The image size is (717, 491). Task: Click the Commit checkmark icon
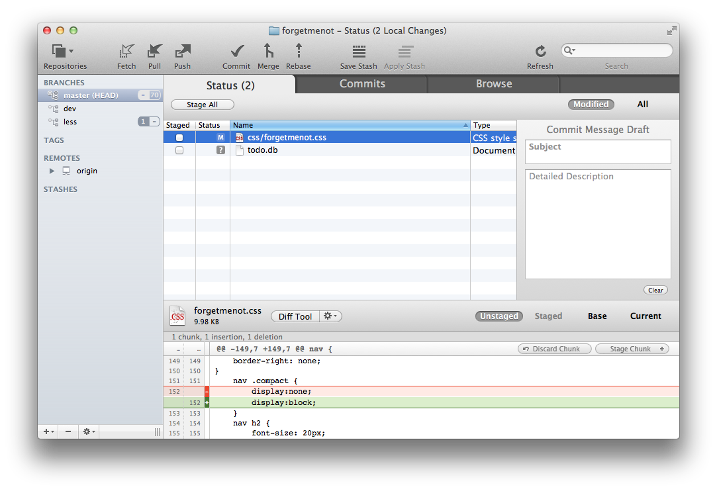(x=237, y=51)
